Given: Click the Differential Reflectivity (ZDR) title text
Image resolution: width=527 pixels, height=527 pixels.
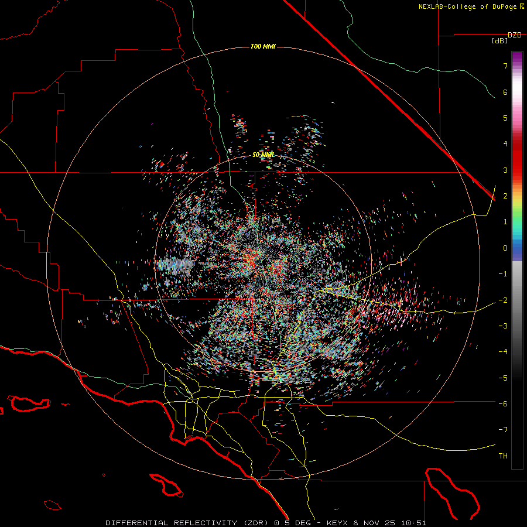Looking at the screenshot, I should (187, 523).
